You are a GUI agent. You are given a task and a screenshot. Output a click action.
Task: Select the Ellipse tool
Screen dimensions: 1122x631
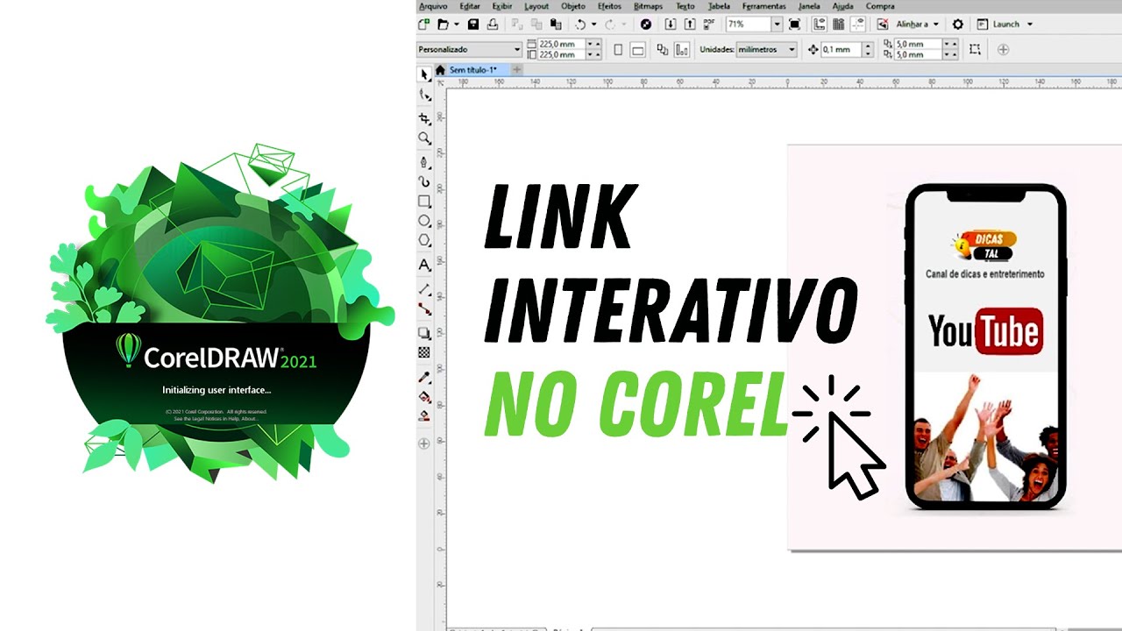pyautogui.click(x=425, y=221)
